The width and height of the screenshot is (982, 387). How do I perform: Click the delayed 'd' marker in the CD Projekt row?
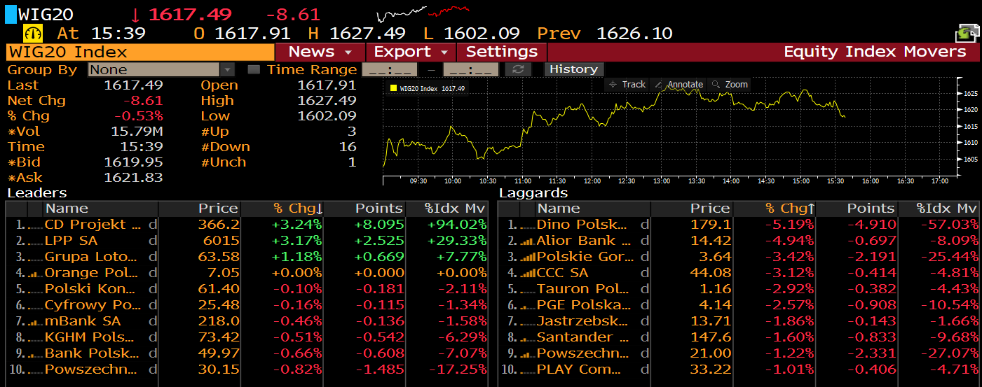pyautogui.click(x=152, y=225)
